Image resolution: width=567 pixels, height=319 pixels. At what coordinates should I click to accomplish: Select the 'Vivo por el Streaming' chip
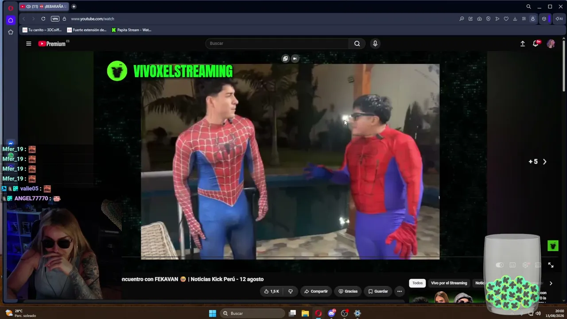pos(449,283)
